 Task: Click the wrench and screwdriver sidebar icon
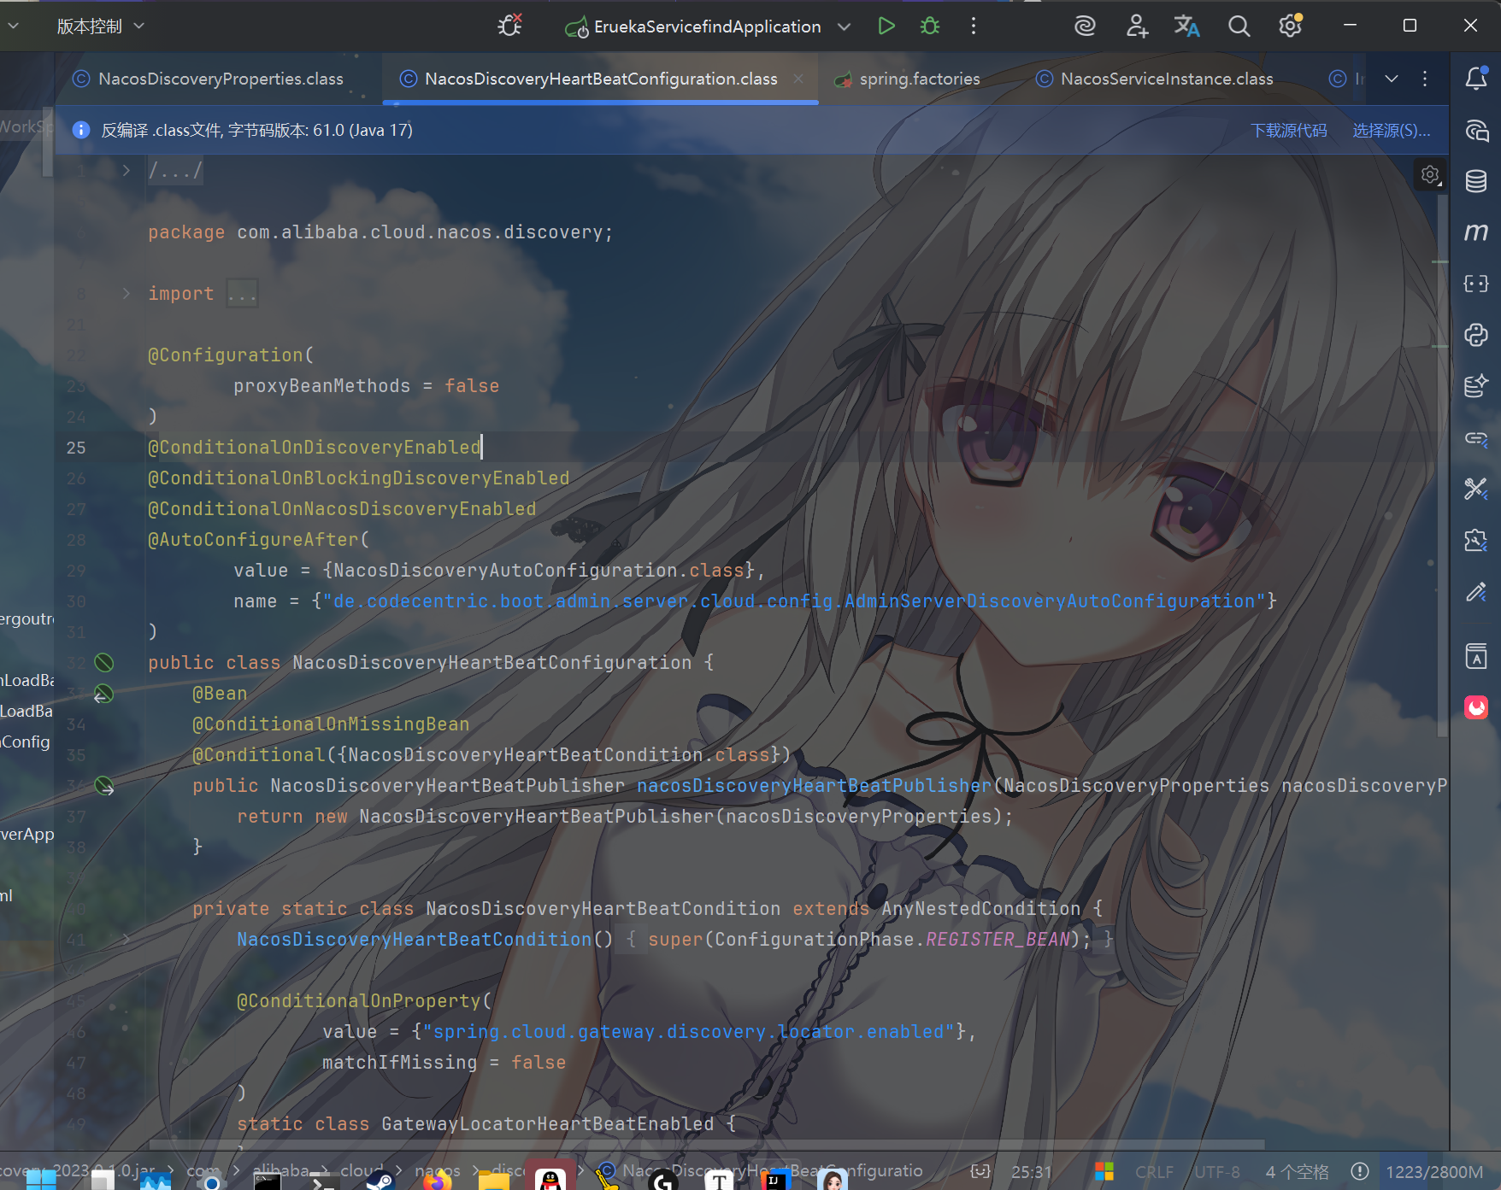[x=1476, y=489]
